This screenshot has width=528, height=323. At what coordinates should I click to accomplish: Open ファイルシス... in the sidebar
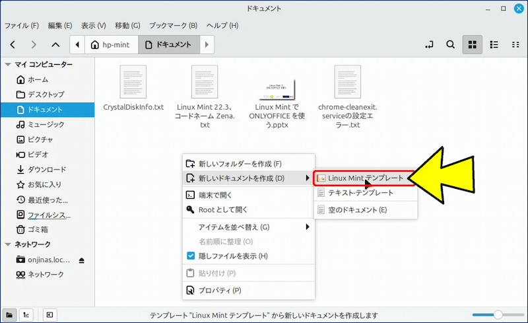(47, 215)
